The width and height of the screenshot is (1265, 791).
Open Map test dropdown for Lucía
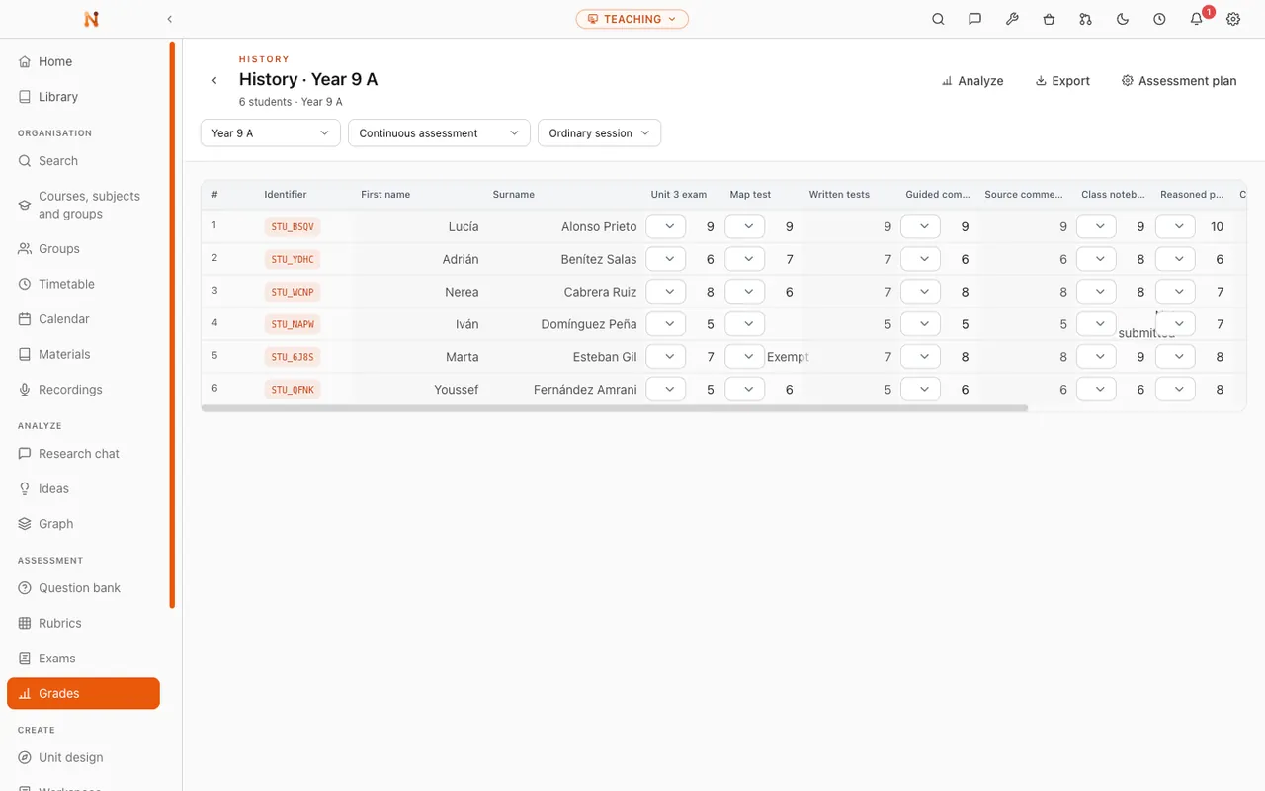(745, 226)
